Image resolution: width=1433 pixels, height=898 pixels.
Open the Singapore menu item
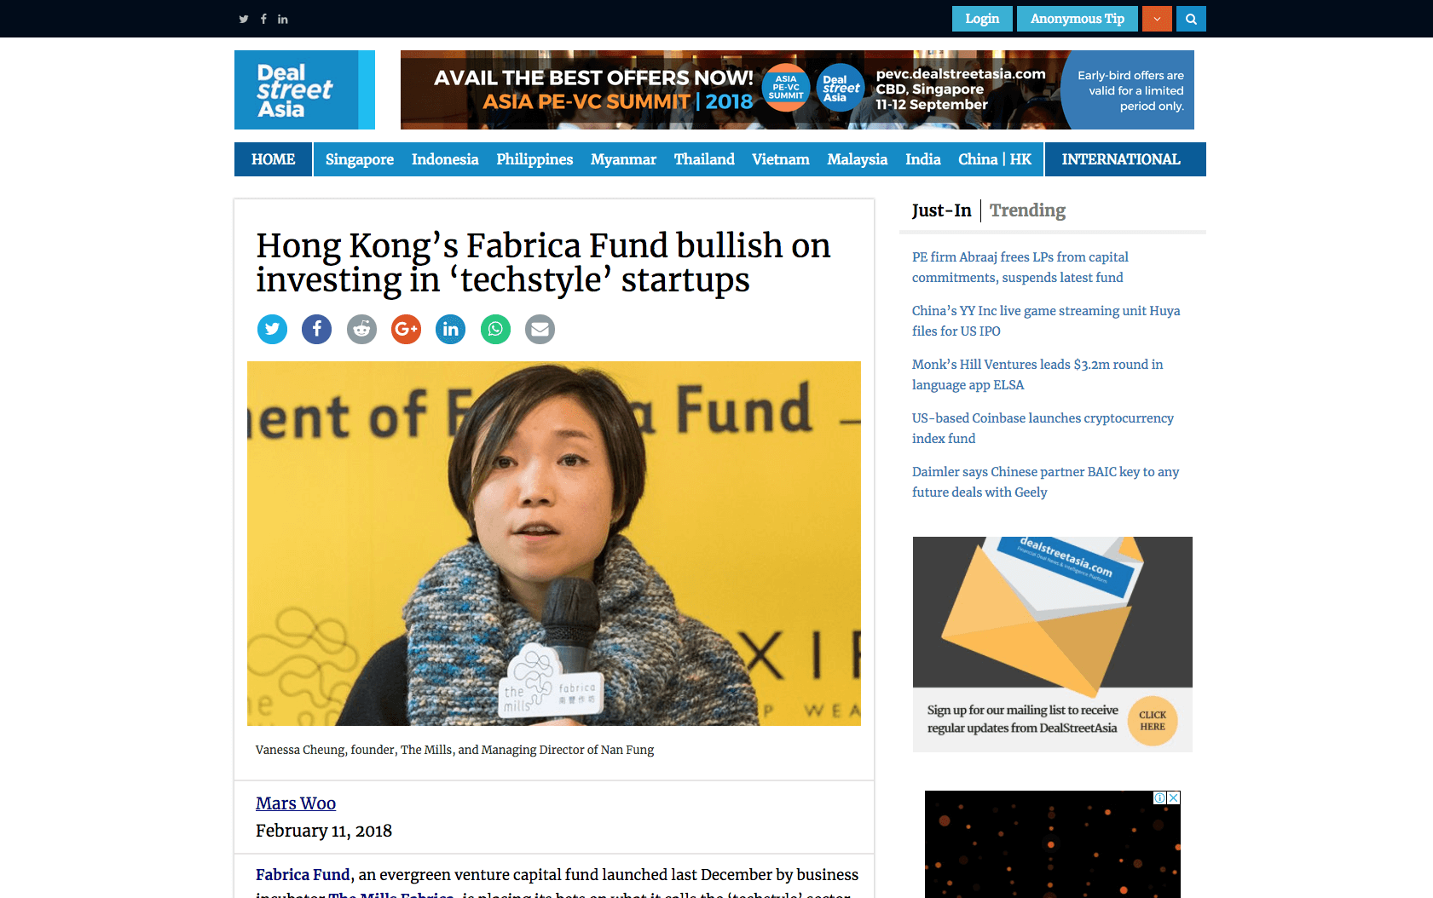(359, 159)
